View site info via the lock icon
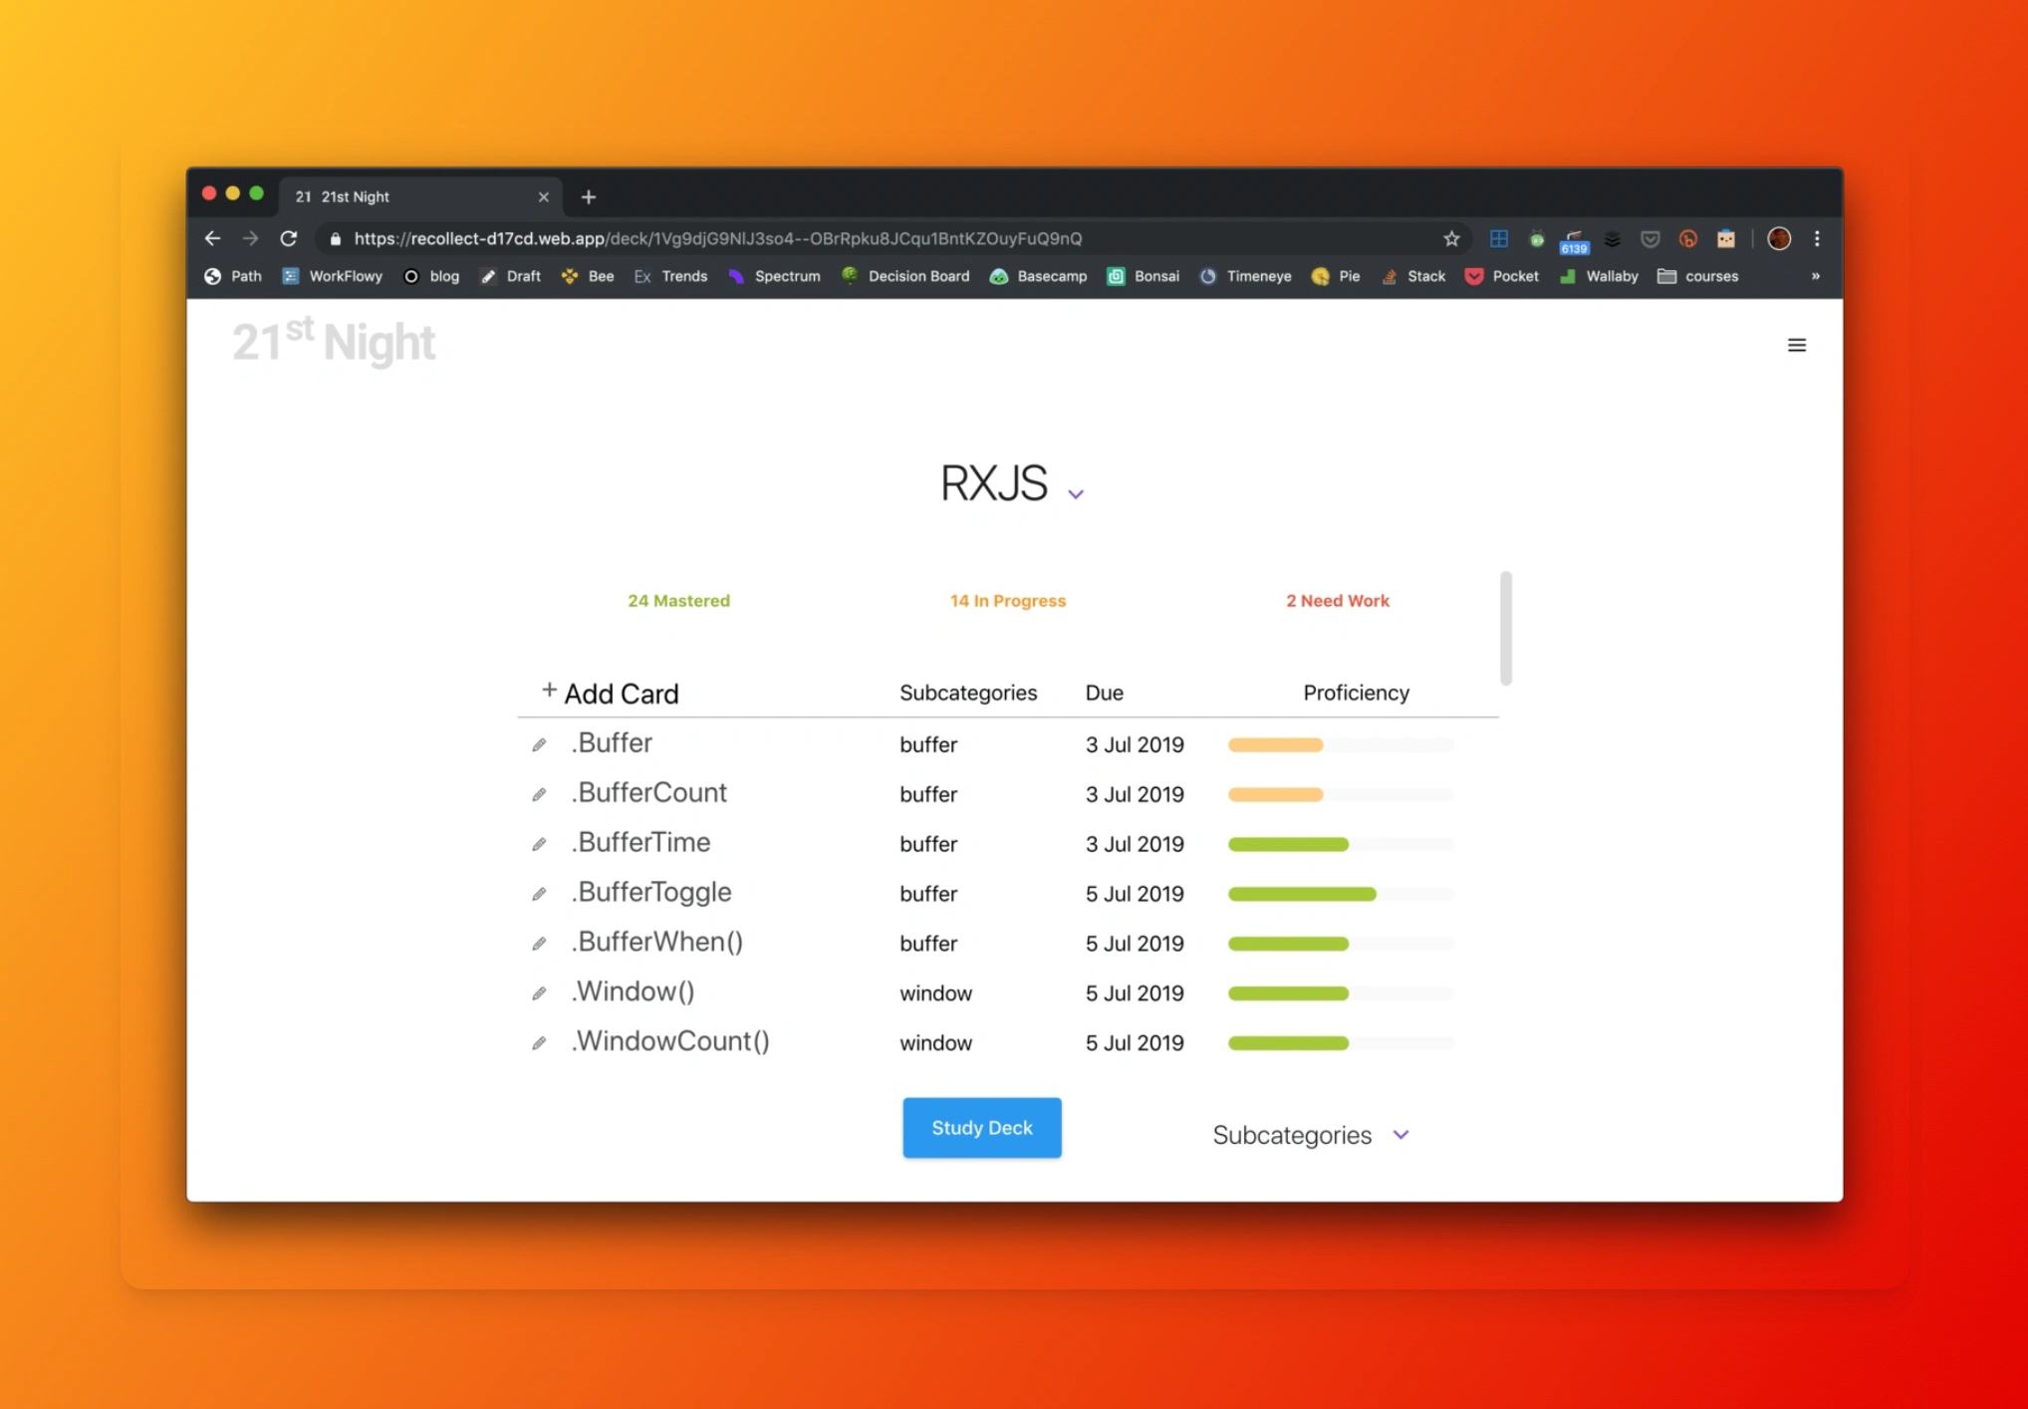This screenshot has height=1409, width=2028. pyautogui.click(x=335, y=238)
